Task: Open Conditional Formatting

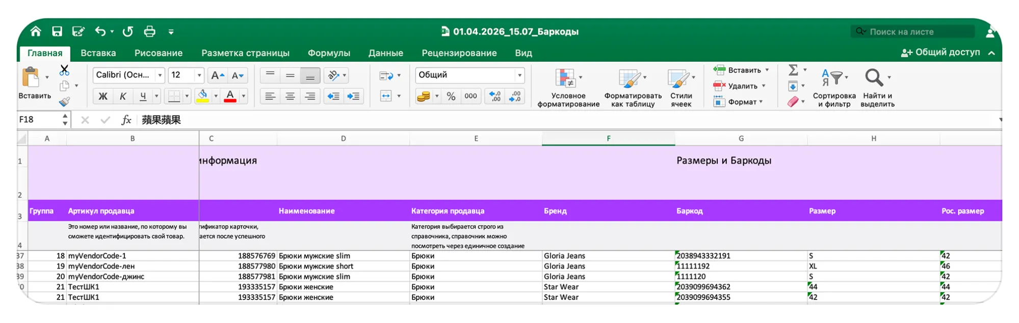Action: (x=568, y=88)
